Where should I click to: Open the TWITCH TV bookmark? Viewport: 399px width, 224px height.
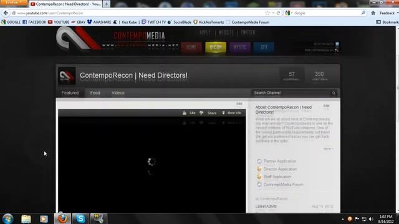click(x=154, y=22)
